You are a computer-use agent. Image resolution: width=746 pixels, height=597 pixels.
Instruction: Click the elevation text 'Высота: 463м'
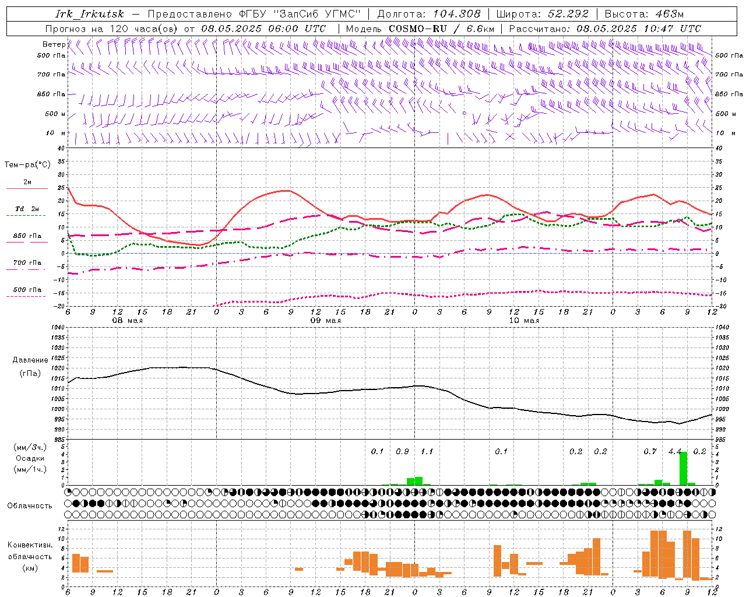coord(644,14)
